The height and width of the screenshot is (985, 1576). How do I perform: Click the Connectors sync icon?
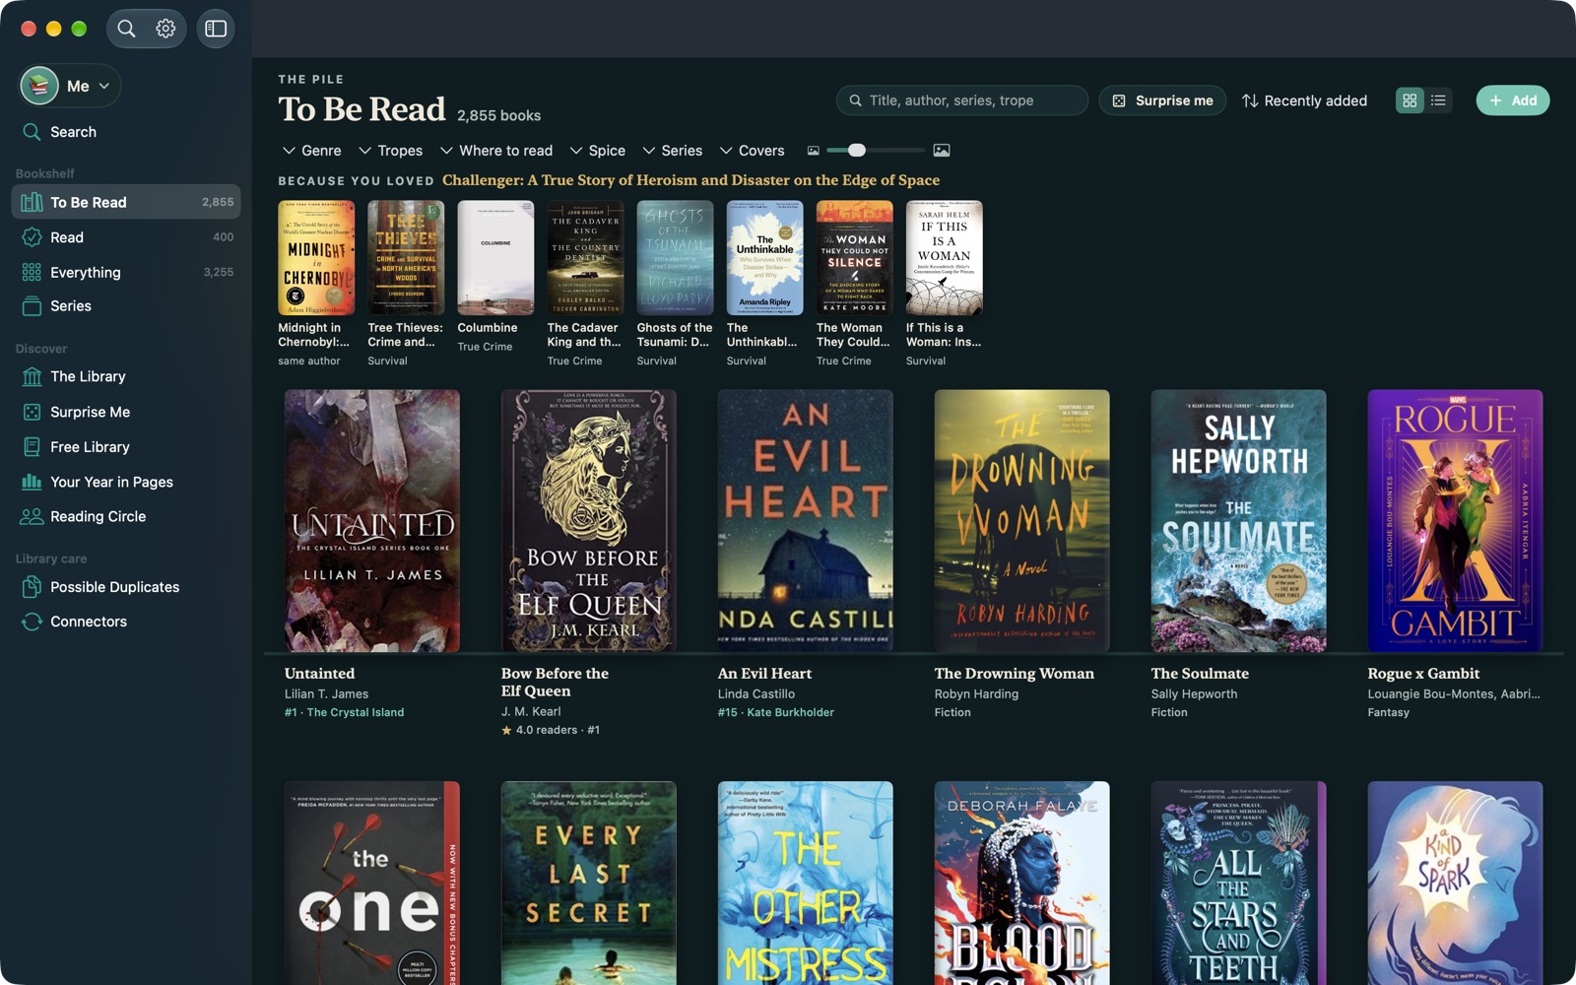pyautogui.click(x=32, y=622)
